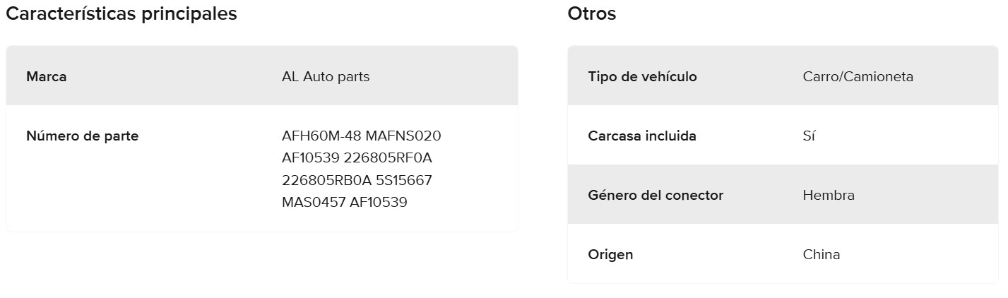Click the 'Otros' section heading

pyautogui.click(x=591, y=13)
